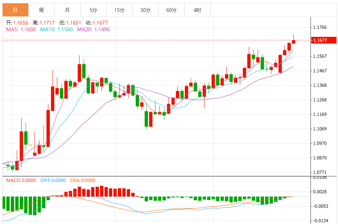Click the 1.0970 price axis label
This screenshot has width=338, height=224.
click(x=320, y=143)
